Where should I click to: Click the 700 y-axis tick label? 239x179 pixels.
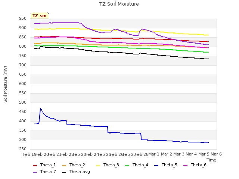coord(23,65)
